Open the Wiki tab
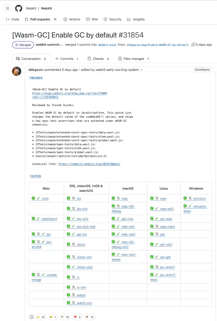The width and height of the screenshot is (217, 321). tap(92, 19)
